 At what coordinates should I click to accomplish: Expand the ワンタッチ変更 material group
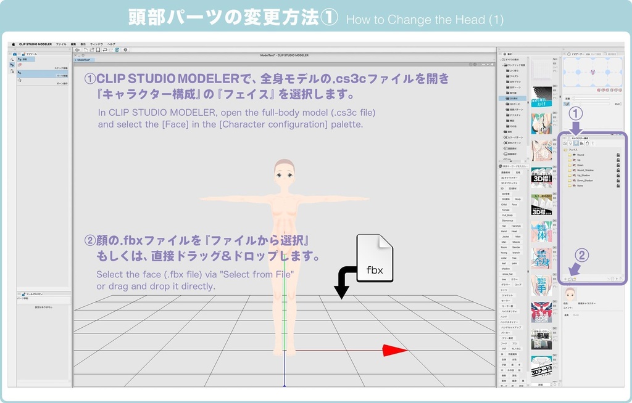coord(503,65)
